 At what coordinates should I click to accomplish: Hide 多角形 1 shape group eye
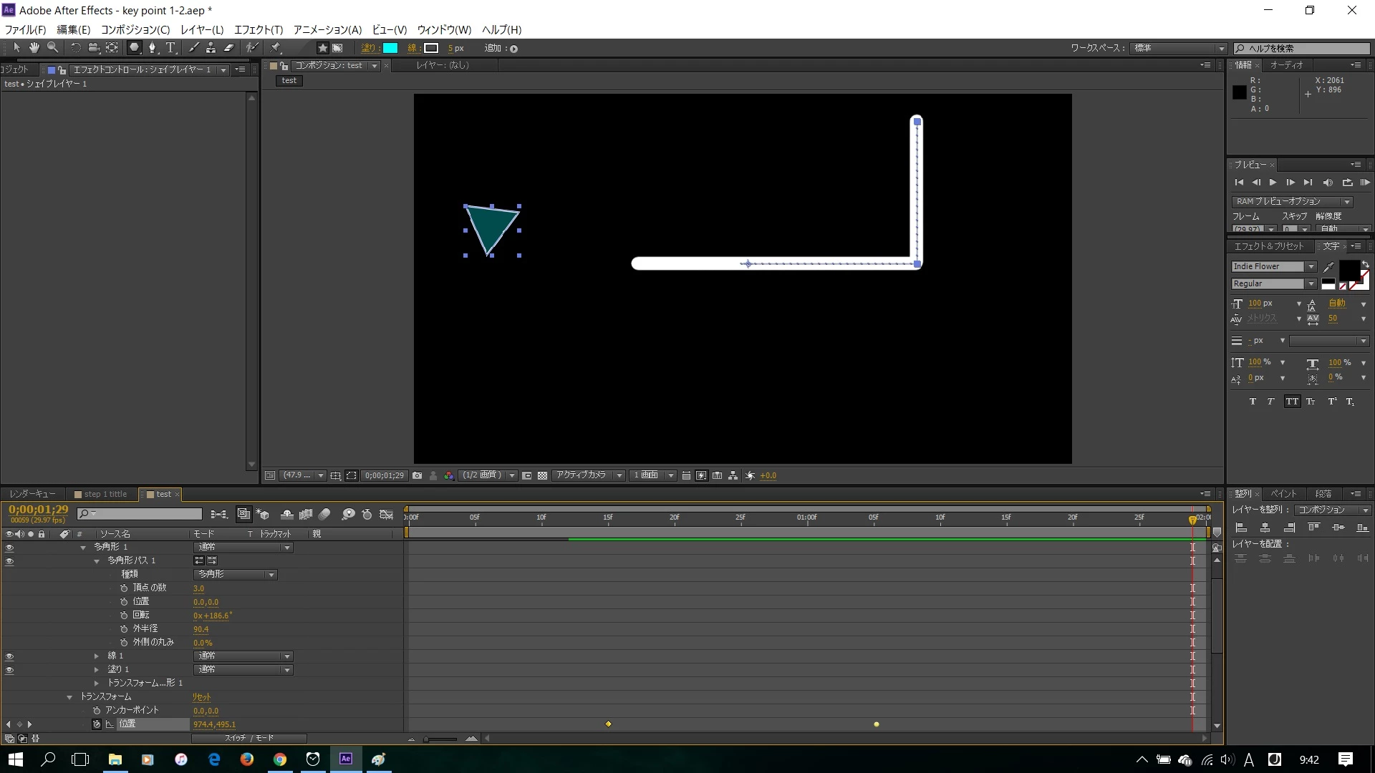9,548
